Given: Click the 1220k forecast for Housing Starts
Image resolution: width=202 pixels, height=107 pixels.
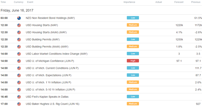Looking at the screenshot, I should (179, 25).
